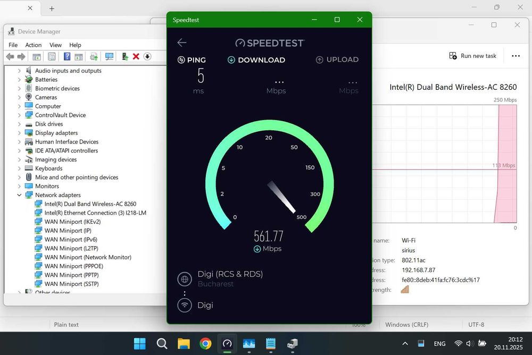Expand Monitors node chevron
Image resolution: width=532 pixels, height=355 pixels.
19,186
